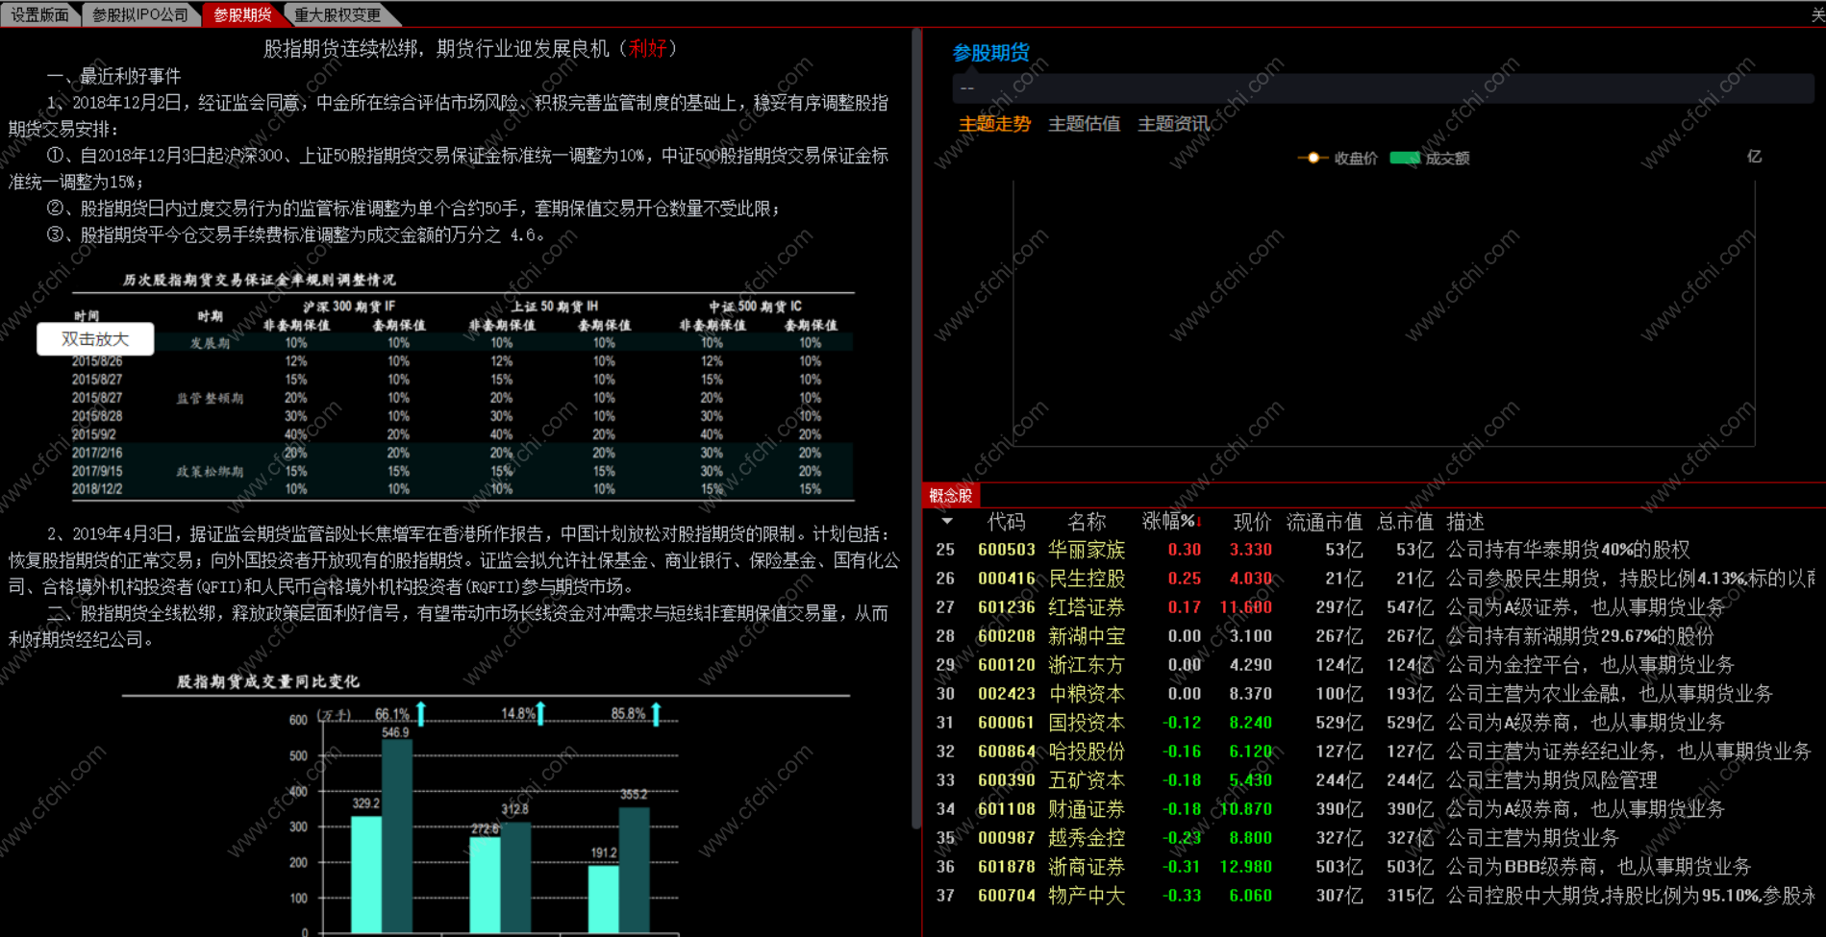Switch to 参股拟IPO公司 tab
The height and width of the screenshot is (937, 1826).
click(x=140, y=14)
